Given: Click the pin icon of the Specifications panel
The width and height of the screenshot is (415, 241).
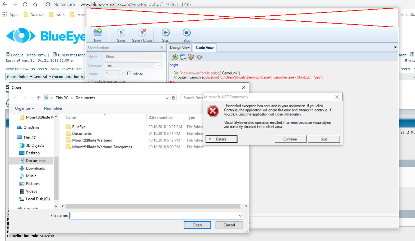Looking at the screenshot, I should tap(162, 47).
